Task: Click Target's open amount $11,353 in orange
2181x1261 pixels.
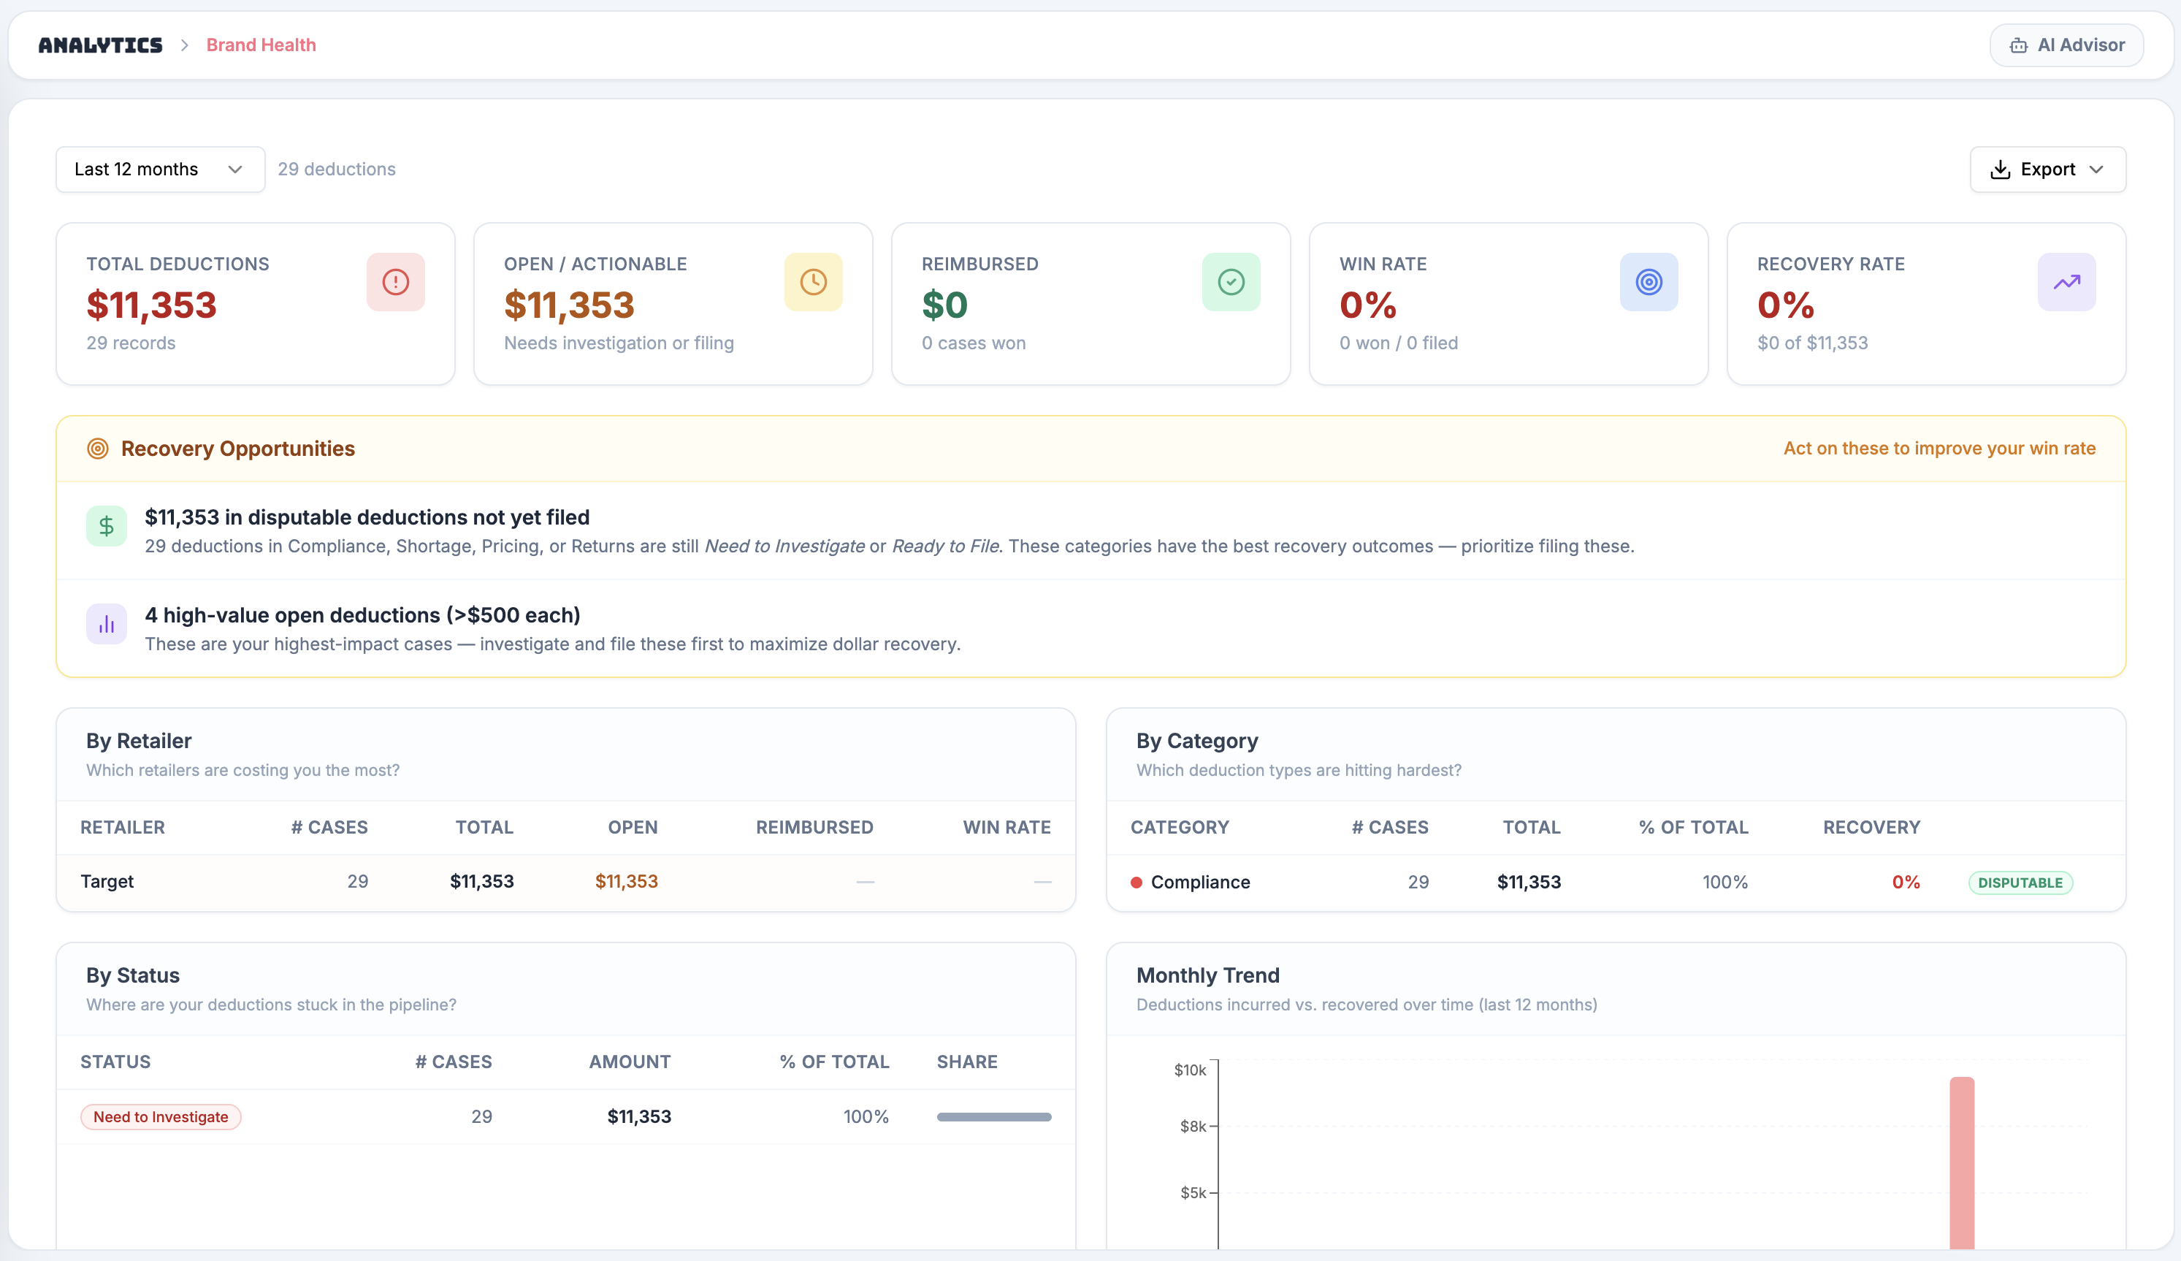Action: [x=627, y=881]
